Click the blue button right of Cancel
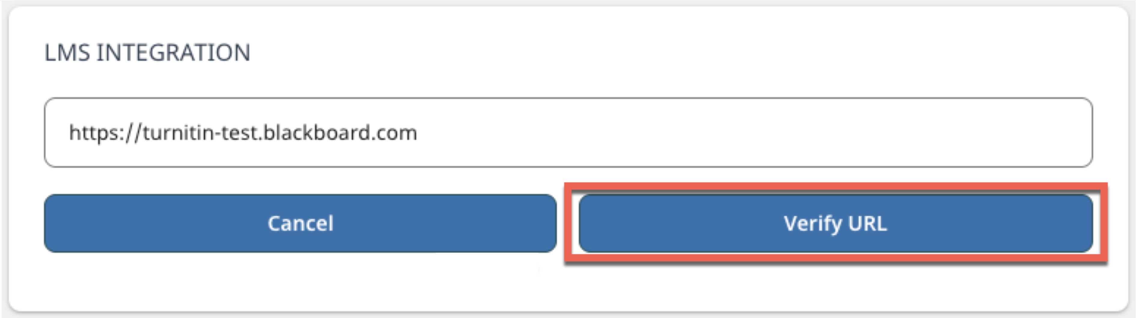 pos(835,223)
